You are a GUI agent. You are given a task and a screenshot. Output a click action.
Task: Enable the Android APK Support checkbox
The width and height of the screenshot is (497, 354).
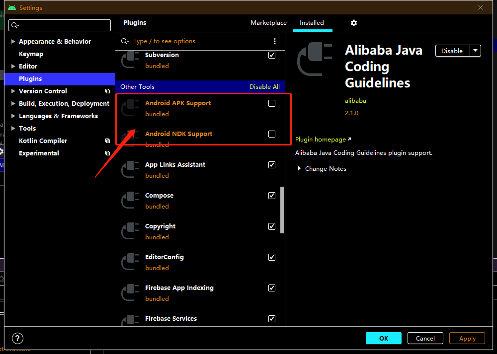coord(272,103)
